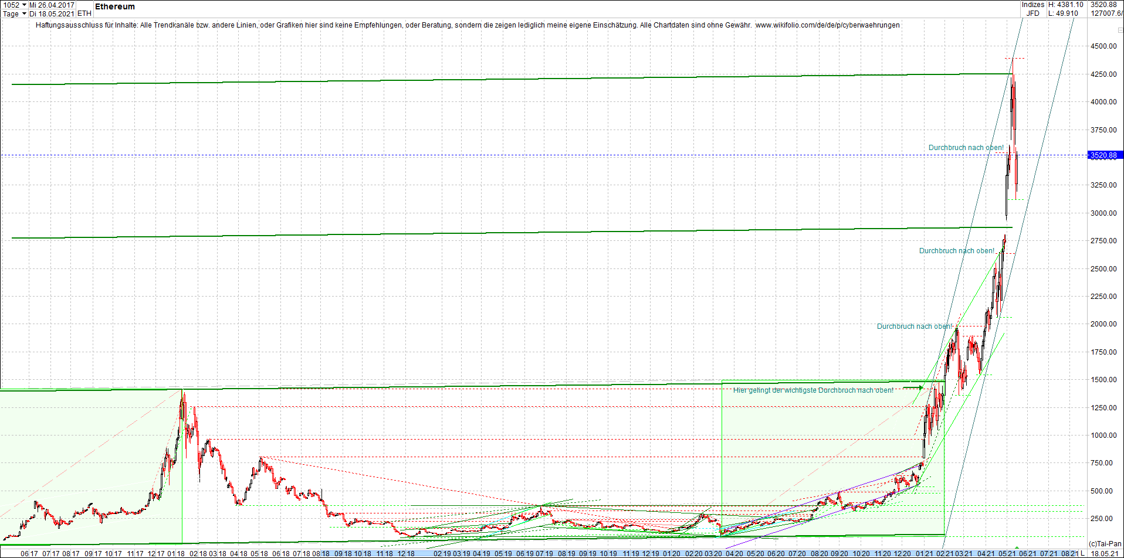Click the wichtigste Durchbruch annotation in green box

click(814, 389)
